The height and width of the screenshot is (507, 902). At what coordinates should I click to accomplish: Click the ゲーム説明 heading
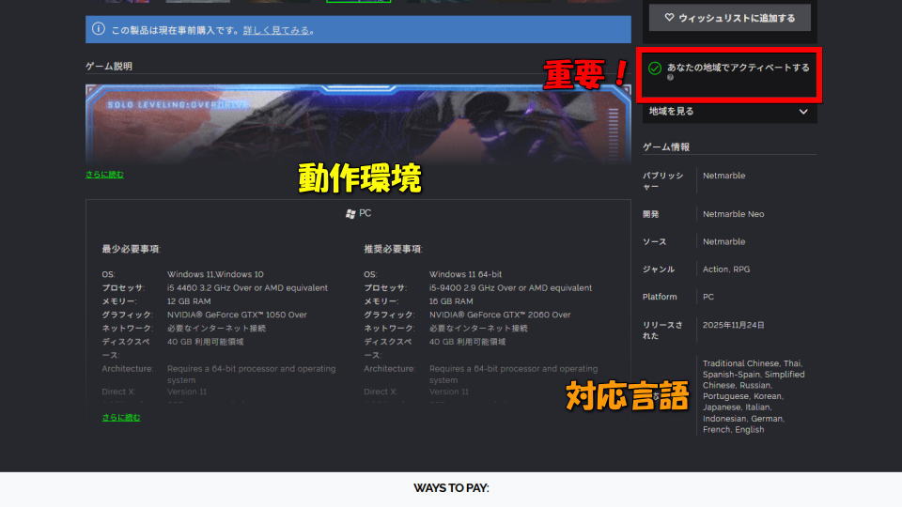click(x=109, y=66)
